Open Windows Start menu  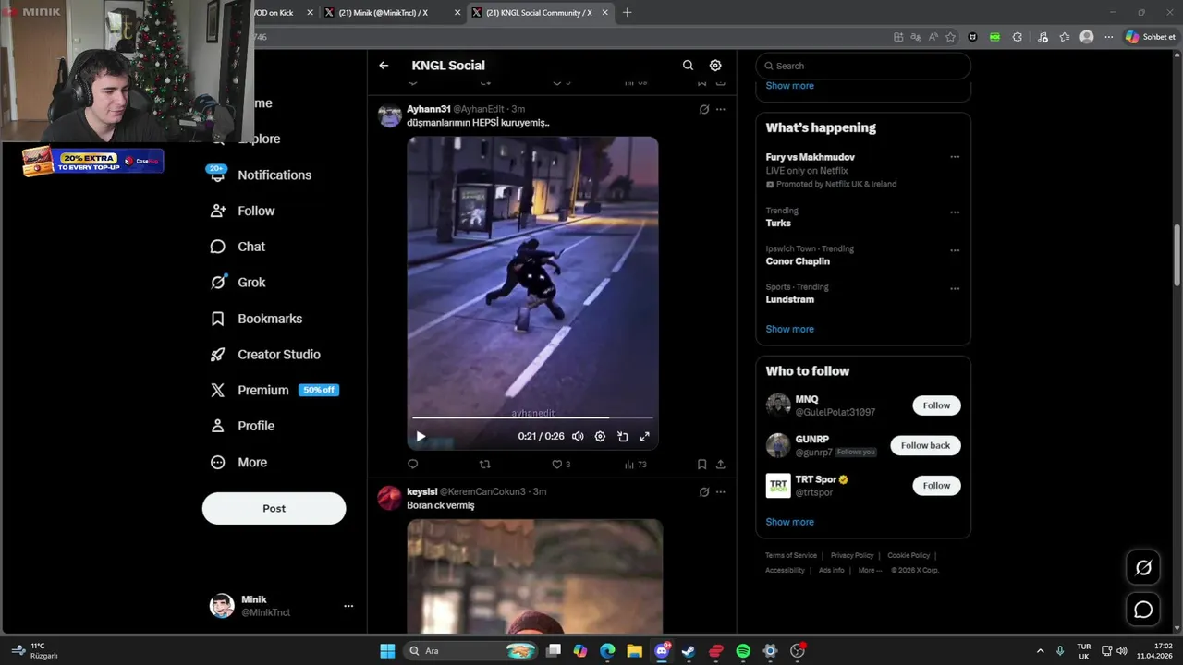click(x=387, y=651)
